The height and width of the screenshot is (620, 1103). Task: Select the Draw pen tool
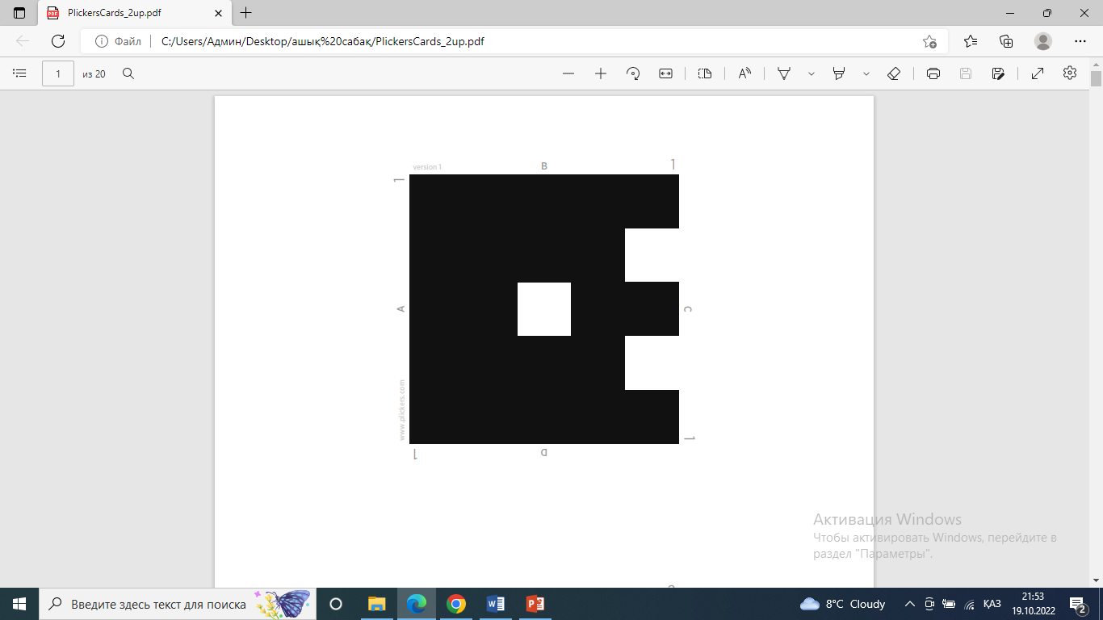(783, 73)
